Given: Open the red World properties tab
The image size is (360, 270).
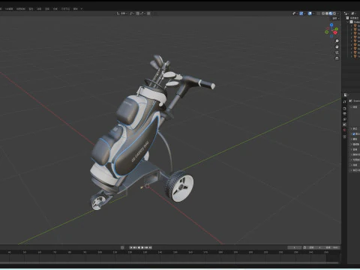Looking at the screenshot, I should (x=344, y=130).
